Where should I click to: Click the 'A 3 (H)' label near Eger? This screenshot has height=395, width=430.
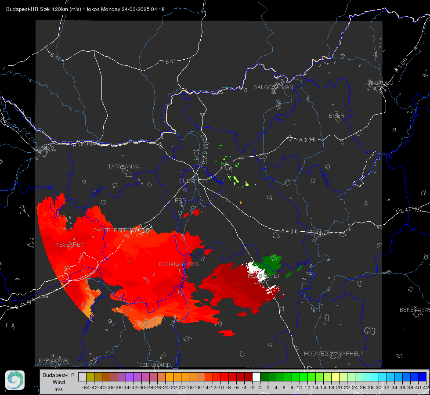point(307,140)
